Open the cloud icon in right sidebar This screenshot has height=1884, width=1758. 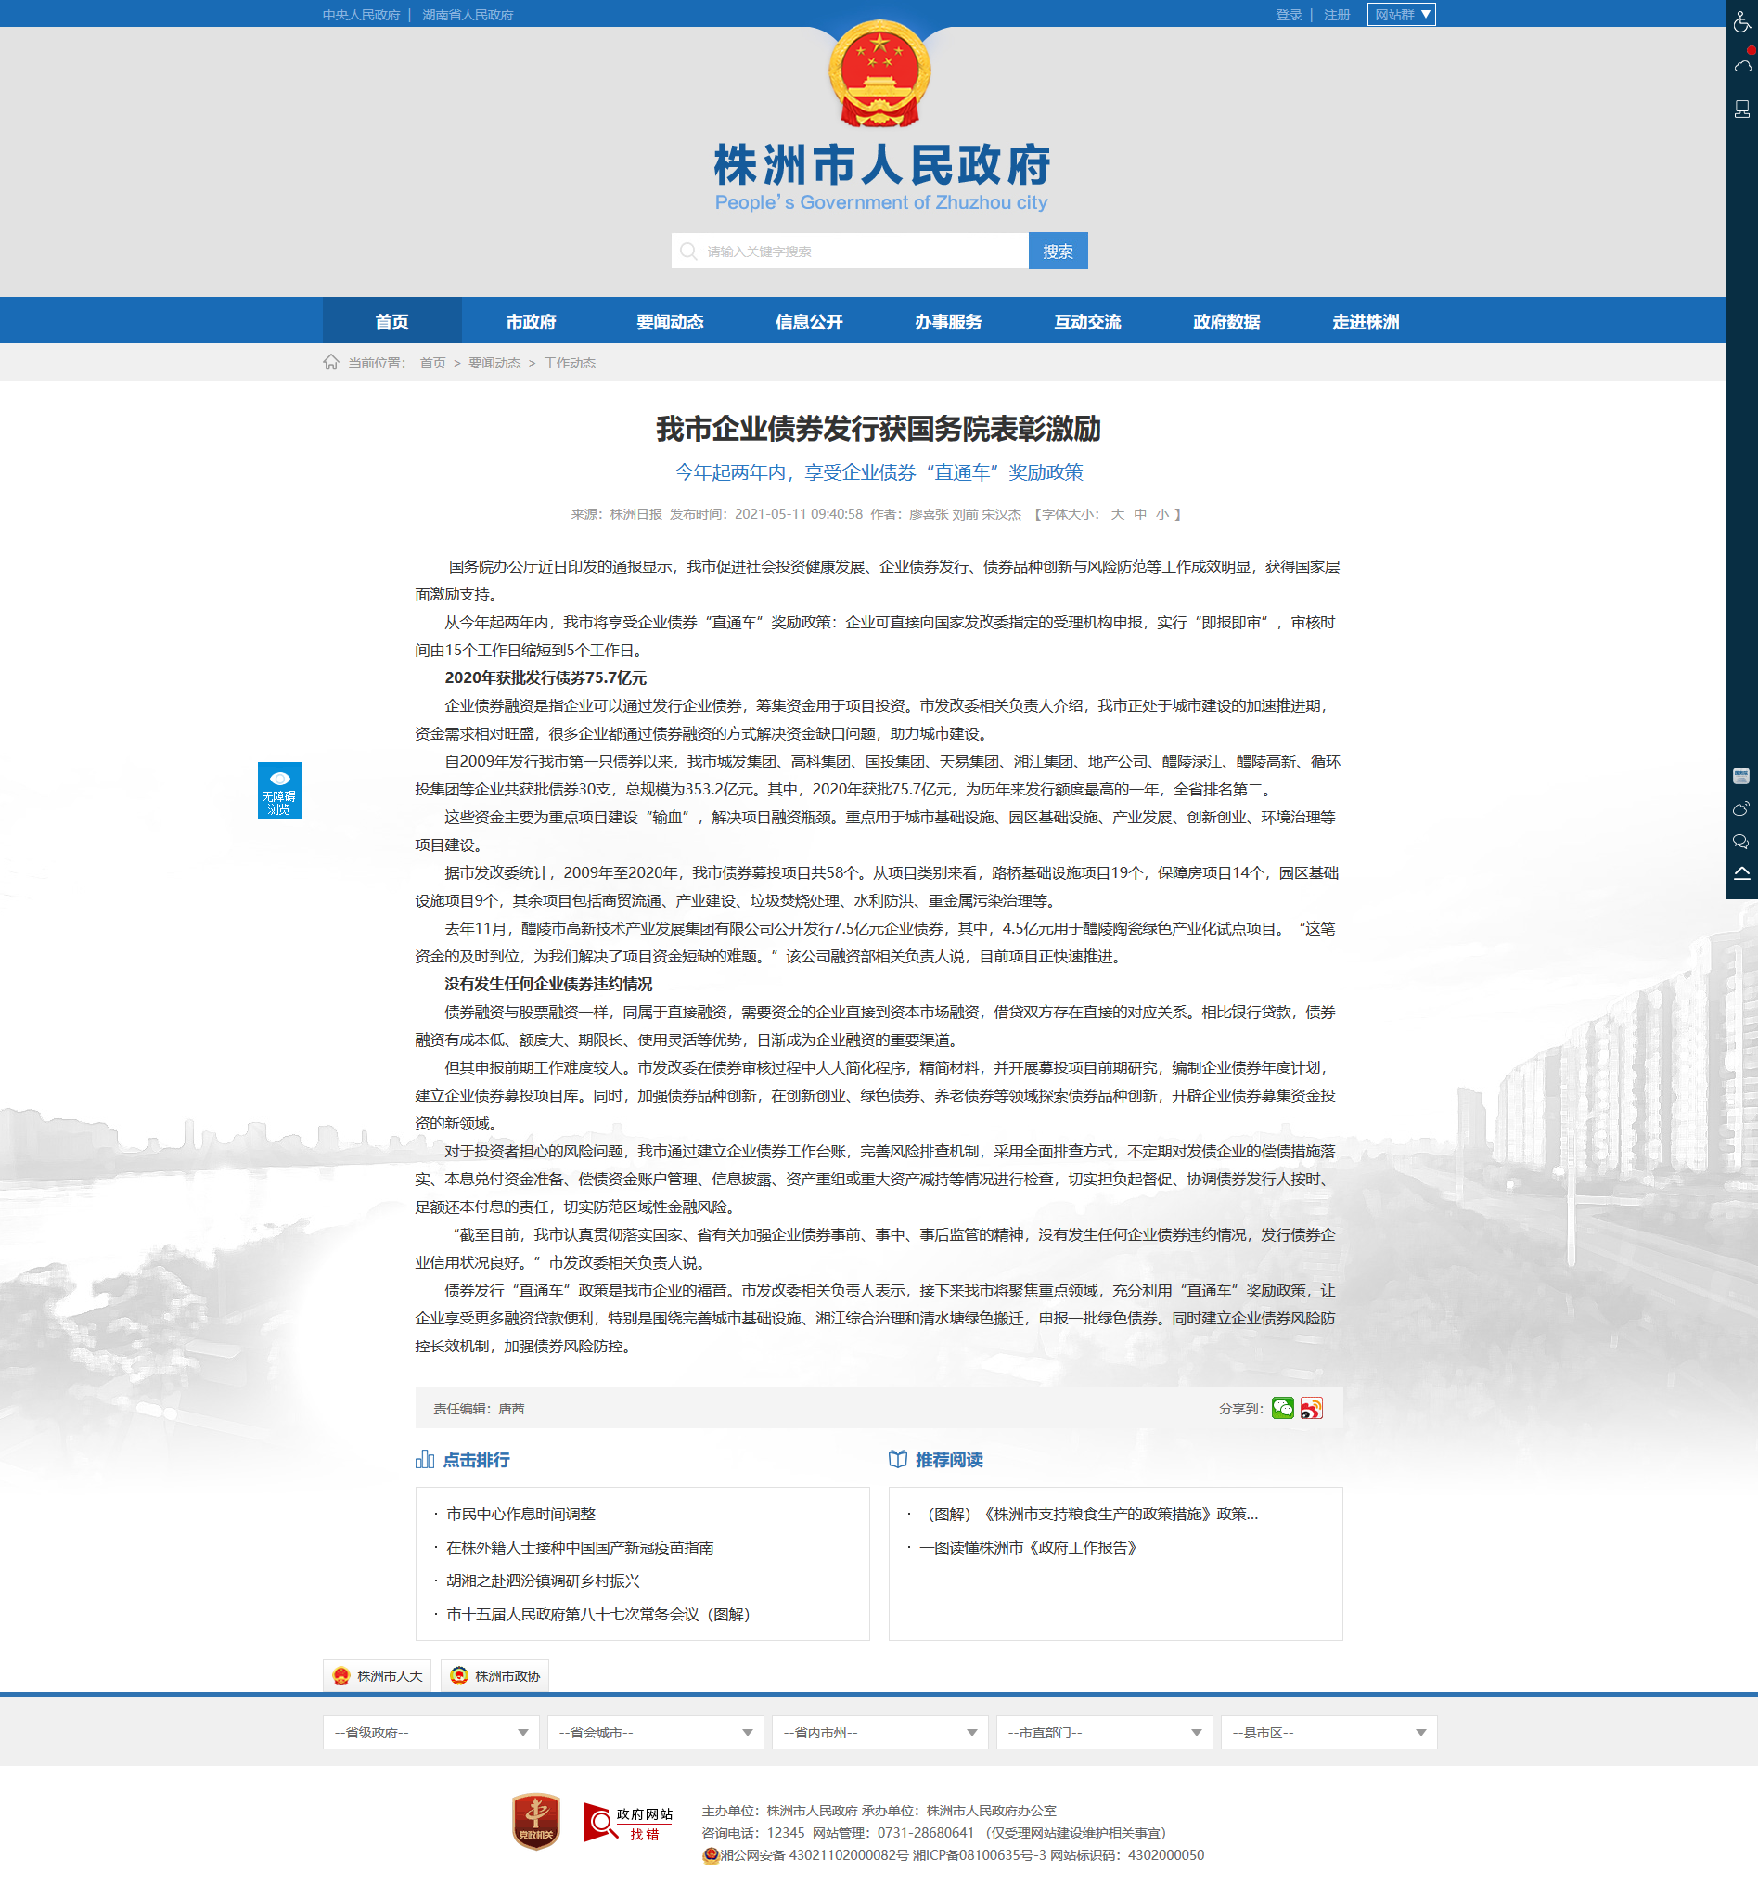(x=1741, y=65)
